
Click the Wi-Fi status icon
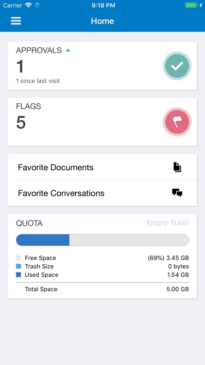[x=29, y=5]
